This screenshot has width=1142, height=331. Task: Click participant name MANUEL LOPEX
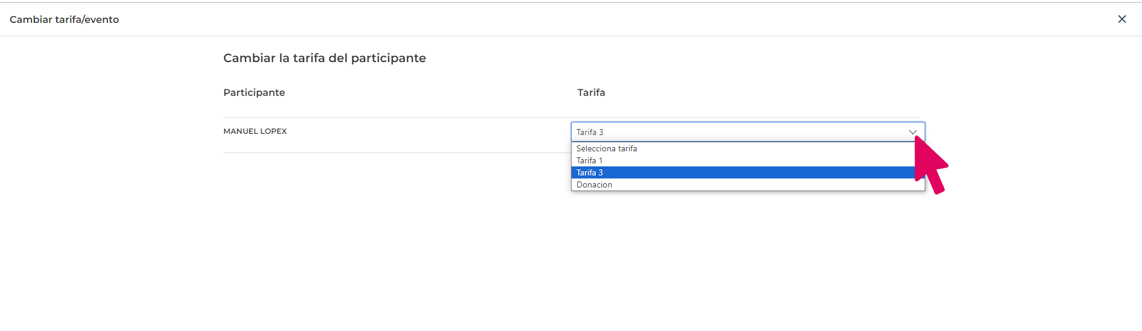pyautogui.click(x=255, y=131)
